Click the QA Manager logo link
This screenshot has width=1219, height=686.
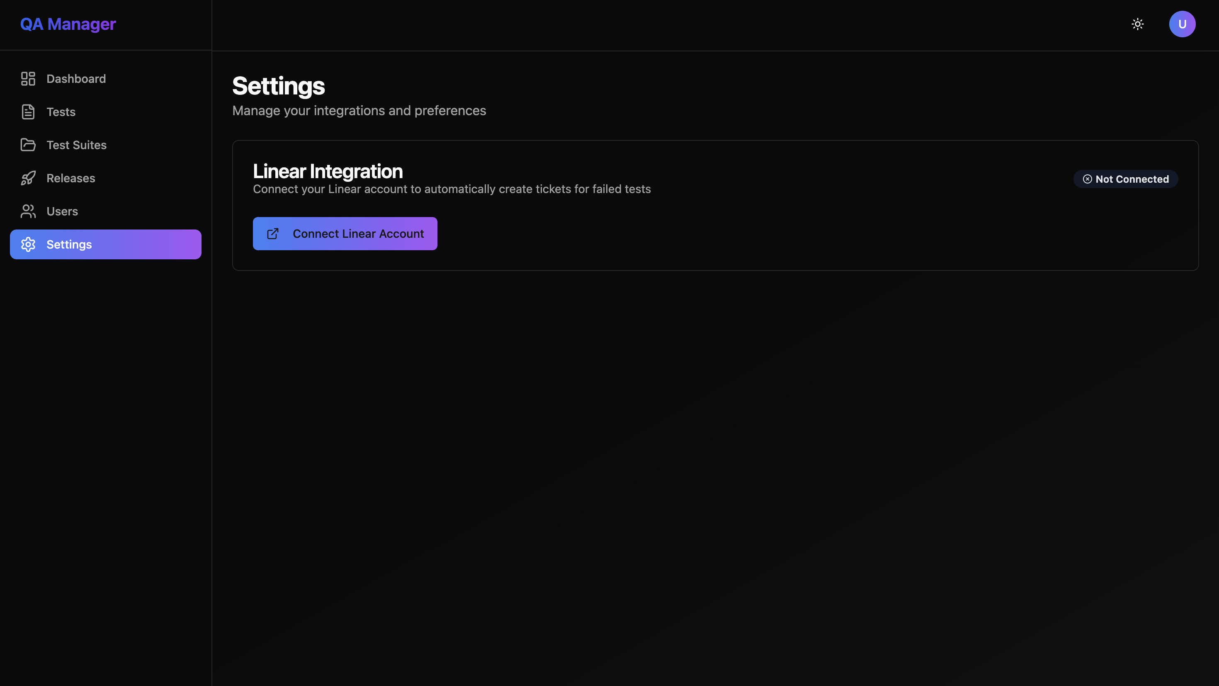[x=68, y=24]
